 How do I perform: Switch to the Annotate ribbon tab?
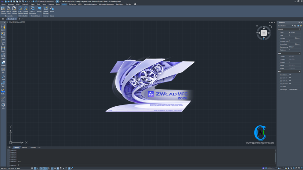10,4
